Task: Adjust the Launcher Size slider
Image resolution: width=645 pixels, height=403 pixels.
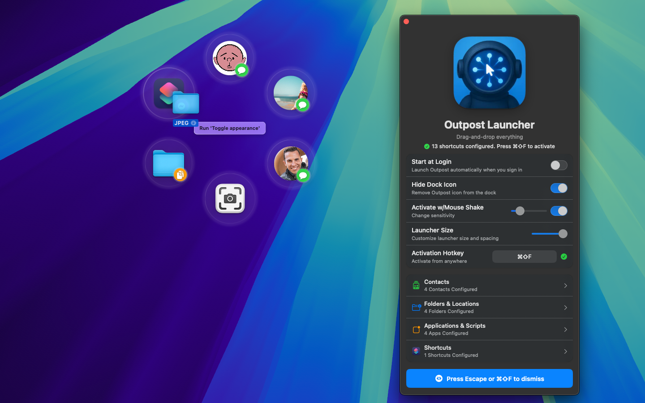Action: coord(550,234)
